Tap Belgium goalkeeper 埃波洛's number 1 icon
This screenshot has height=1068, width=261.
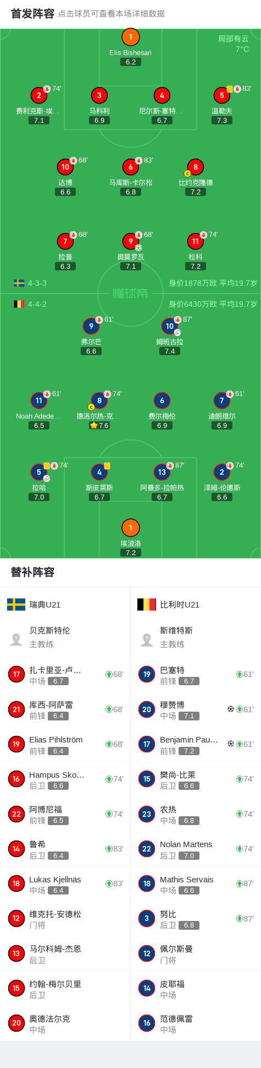(x=130, y=527)
